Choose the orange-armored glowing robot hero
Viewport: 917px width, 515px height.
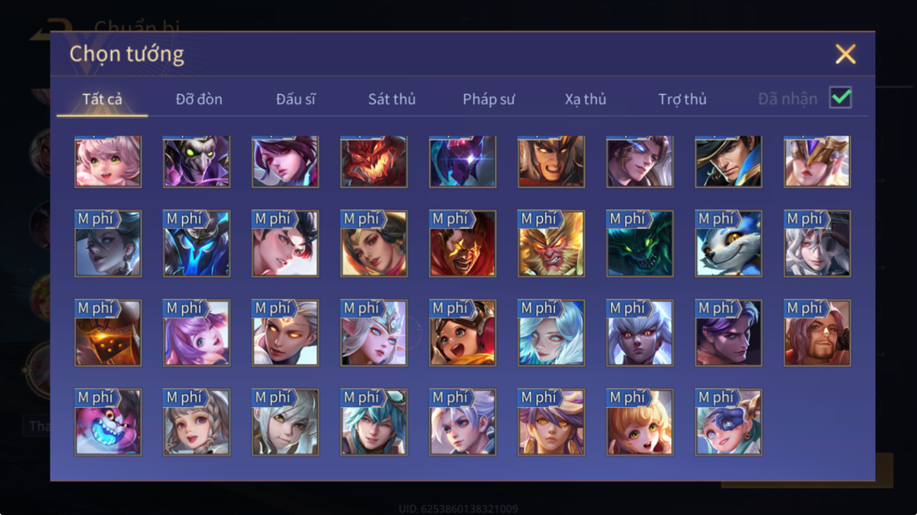pos(108,333)
